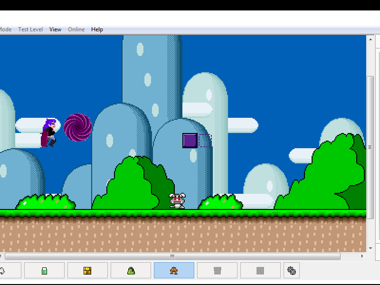Select the blocks tool with brick icon
The width and height of the screenshot is (380, 285).
click(x=87, y=270)
